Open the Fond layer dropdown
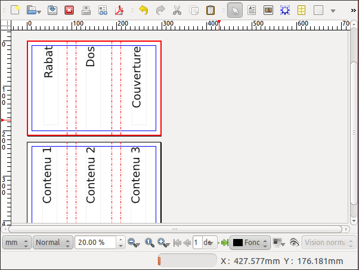Image resolution: width=359 pixels, height=270 pixels. (x=250, y=243)
